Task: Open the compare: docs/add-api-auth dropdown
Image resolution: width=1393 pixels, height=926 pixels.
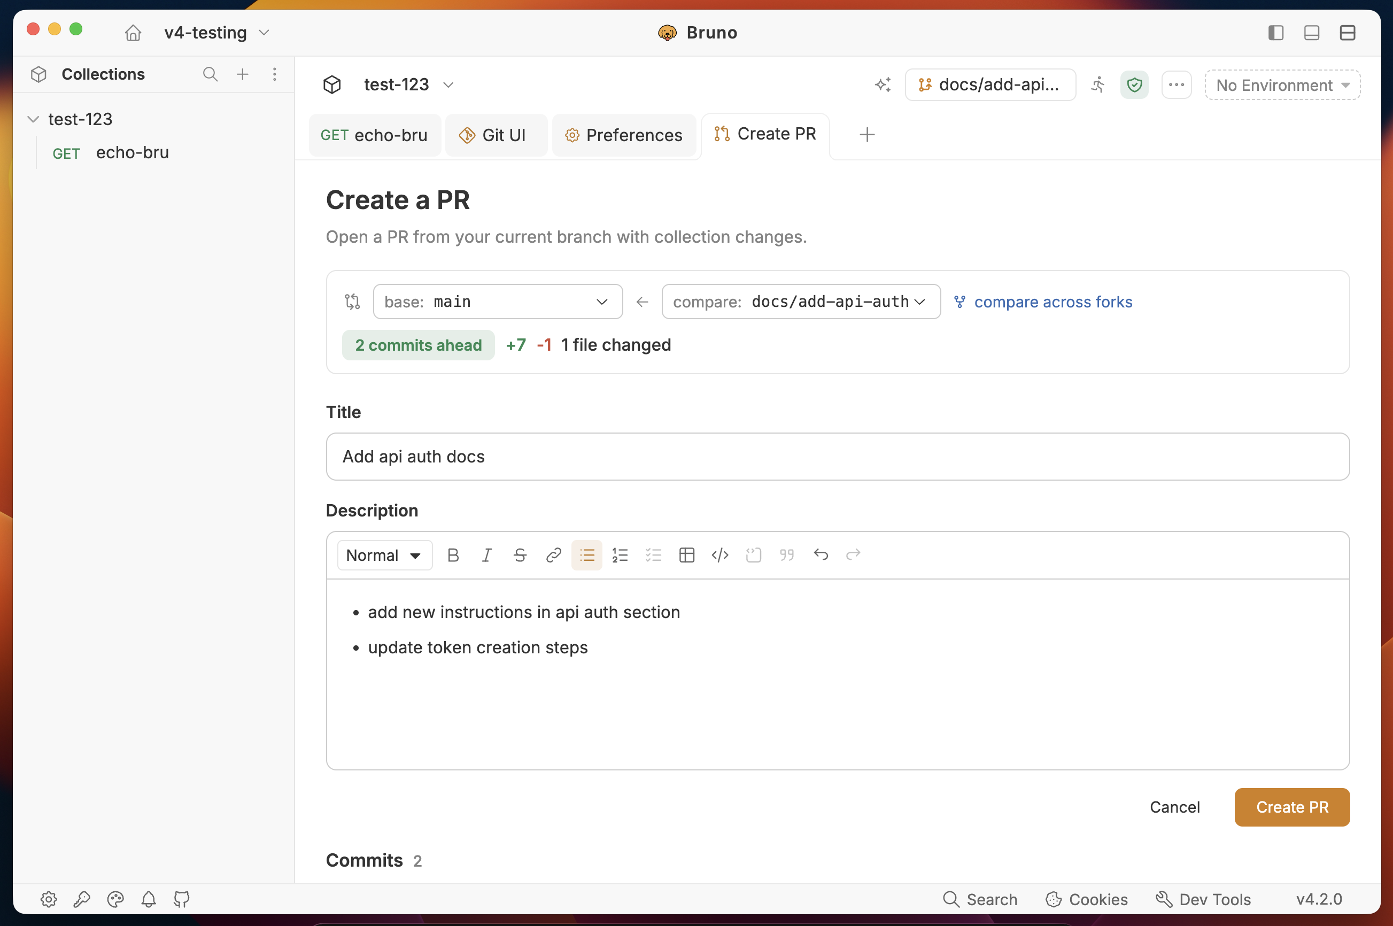Action: pos(801,302)
